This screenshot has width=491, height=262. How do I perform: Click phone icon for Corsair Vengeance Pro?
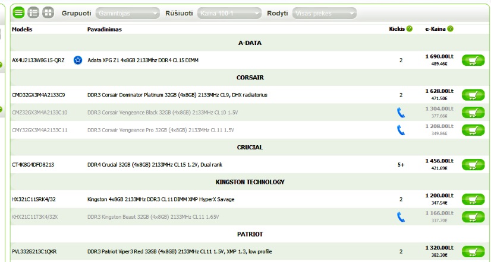tap(401, 130)
